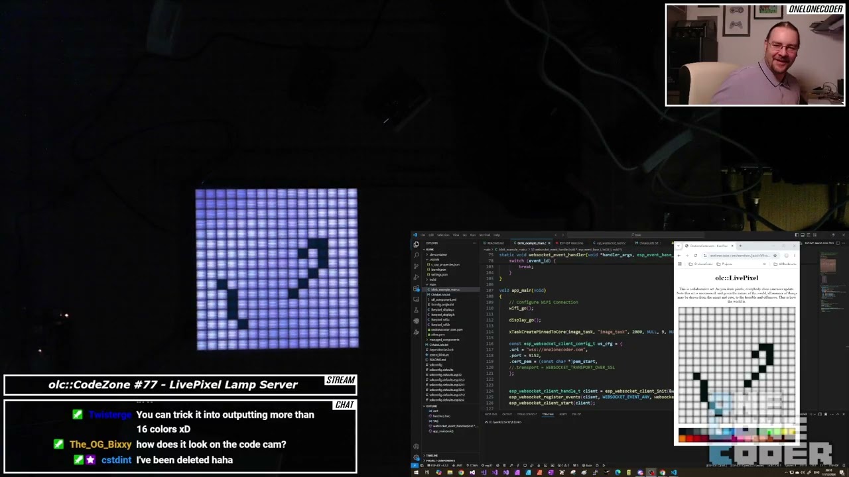The height and width of the screenshot is (477, 849).
Task: Navigate forward arrow in VS Code title bar
Action: pyautogui.click(x=563, y=235)
